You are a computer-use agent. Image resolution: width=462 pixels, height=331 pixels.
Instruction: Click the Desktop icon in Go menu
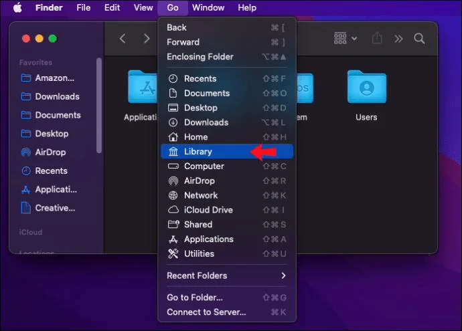[x=173, y=108]
